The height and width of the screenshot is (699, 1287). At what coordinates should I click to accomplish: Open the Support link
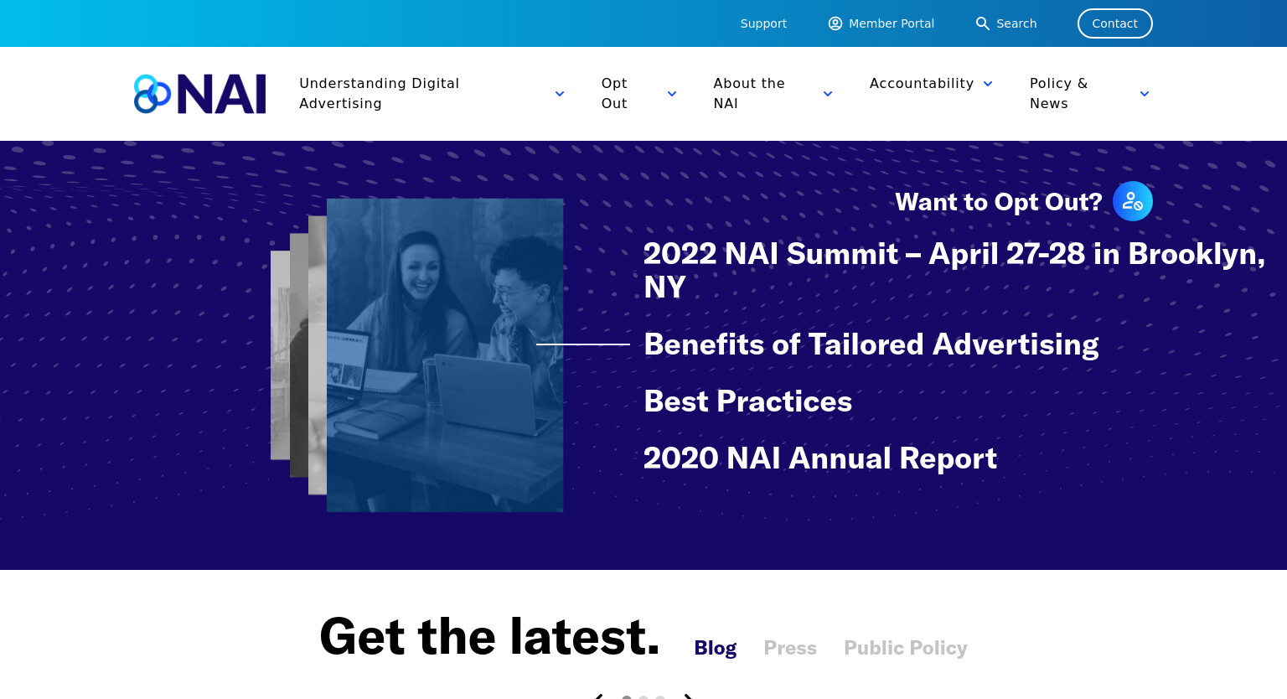coord(763,23)
